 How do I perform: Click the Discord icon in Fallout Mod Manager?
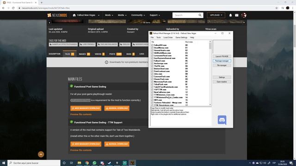click(x=222, y=120)
